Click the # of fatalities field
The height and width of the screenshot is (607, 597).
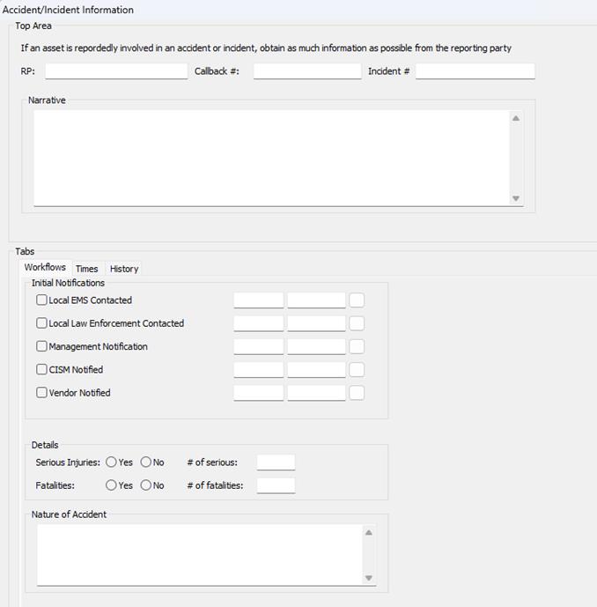pos(276,485)
